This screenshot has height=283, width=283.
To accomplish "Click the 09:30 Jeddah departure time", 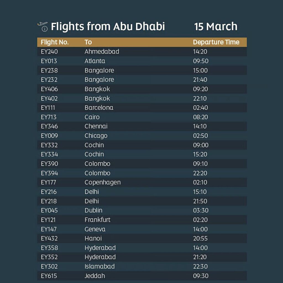I will [201, 276].
